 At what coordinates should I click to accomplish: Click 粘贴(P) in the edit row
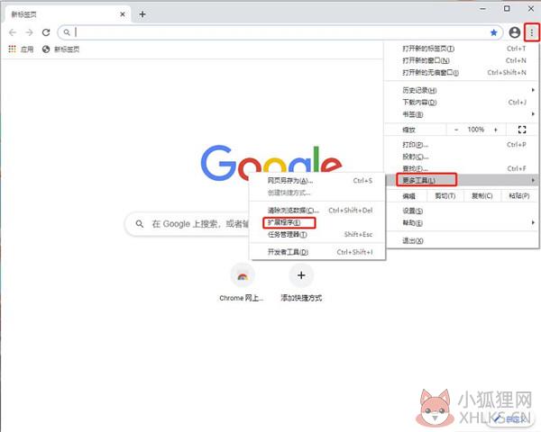(x=519, y=196)
